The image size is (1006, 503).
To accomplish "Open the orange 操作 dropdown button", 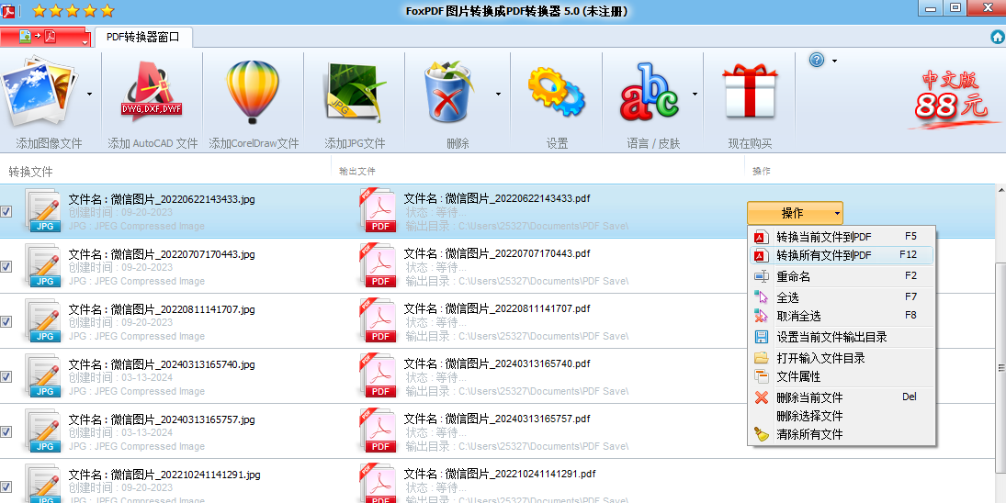I will click(795, 213).
